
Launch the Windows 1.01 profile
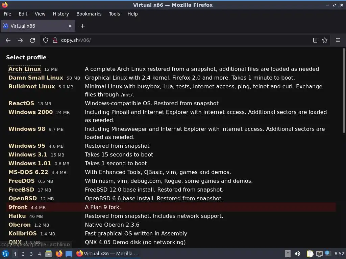click(30, 164)
